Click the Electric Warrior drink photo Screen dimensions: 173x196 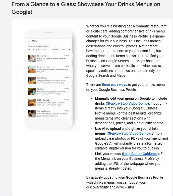point(32,58)
